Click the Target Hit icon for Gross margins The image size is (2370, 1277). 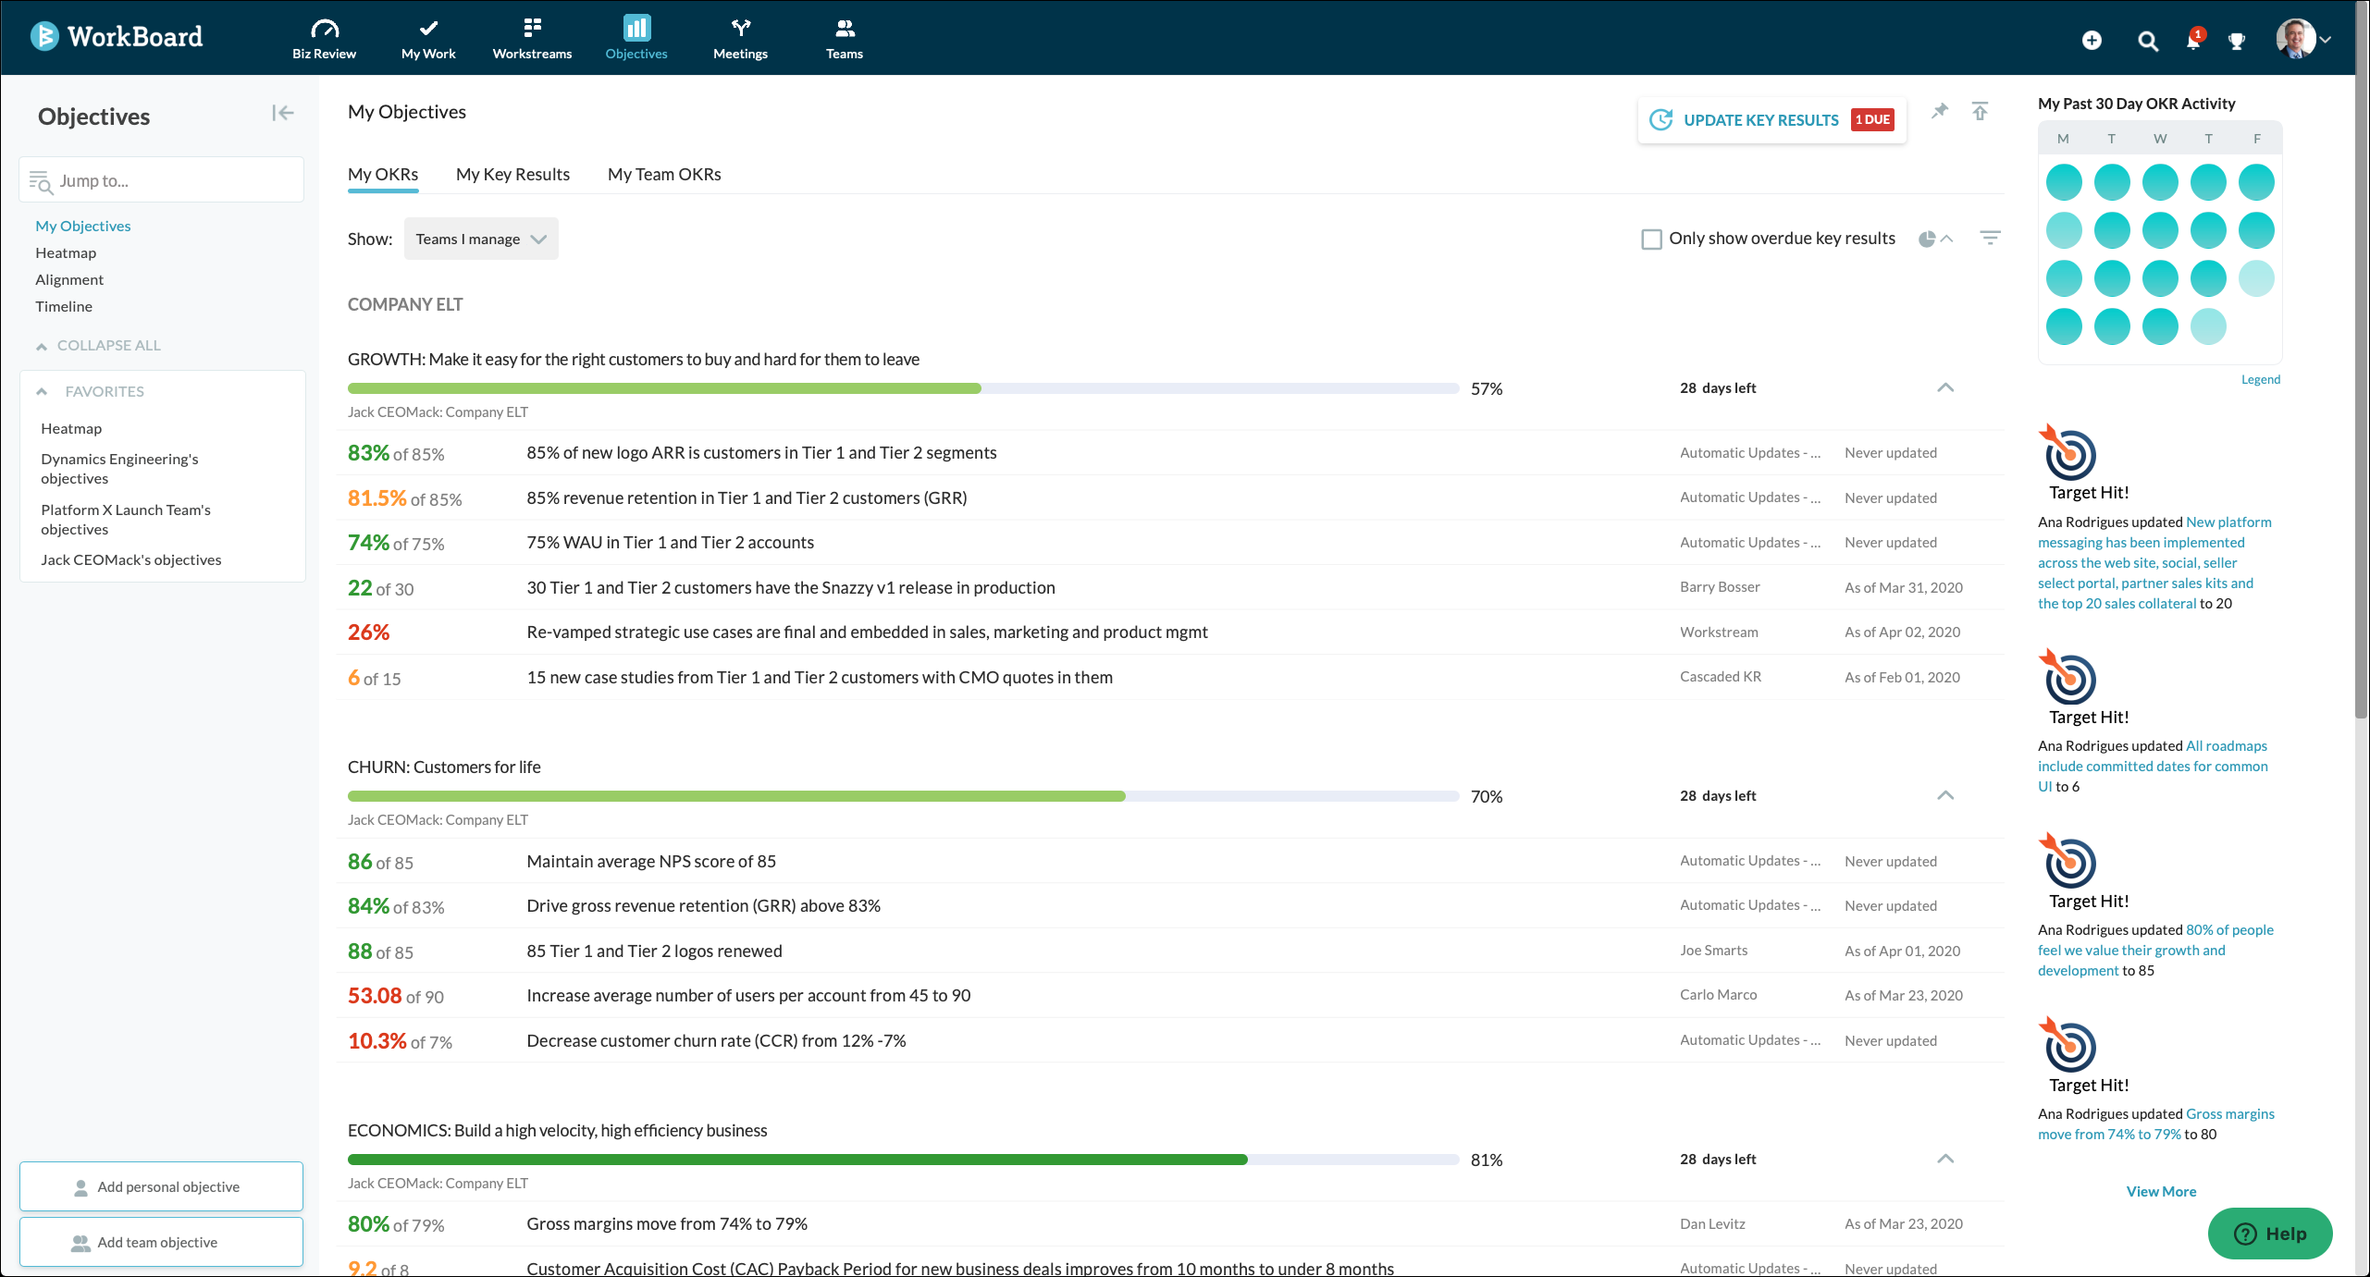pos(2068,1043)
